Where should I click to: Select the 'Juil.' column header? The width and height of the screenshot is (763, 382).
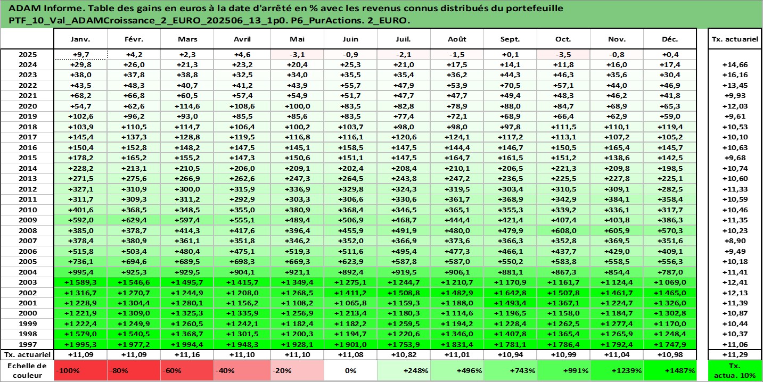[404, 39]
